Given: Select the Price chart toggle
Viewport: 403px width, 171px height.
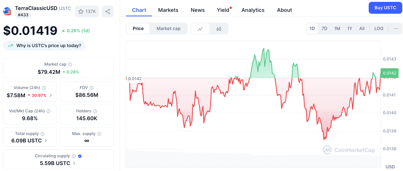Looking at the screenshot, I should (x=138, y=29).
